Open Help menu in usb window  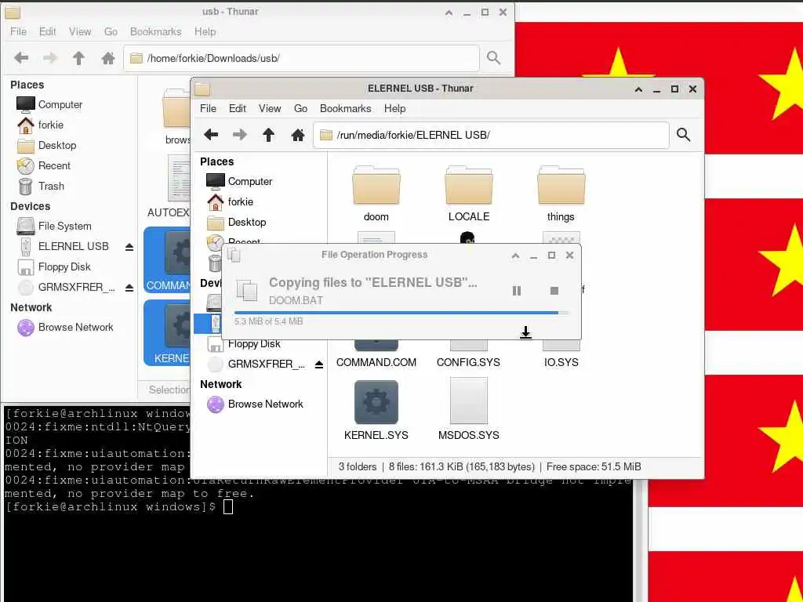tap(205, 31)
